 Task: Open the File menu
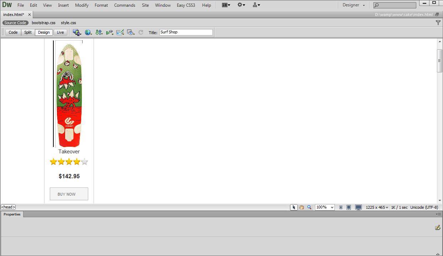(x=21, y=5)
